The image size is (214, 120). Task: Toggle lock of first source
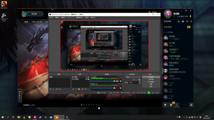[88, 77]
